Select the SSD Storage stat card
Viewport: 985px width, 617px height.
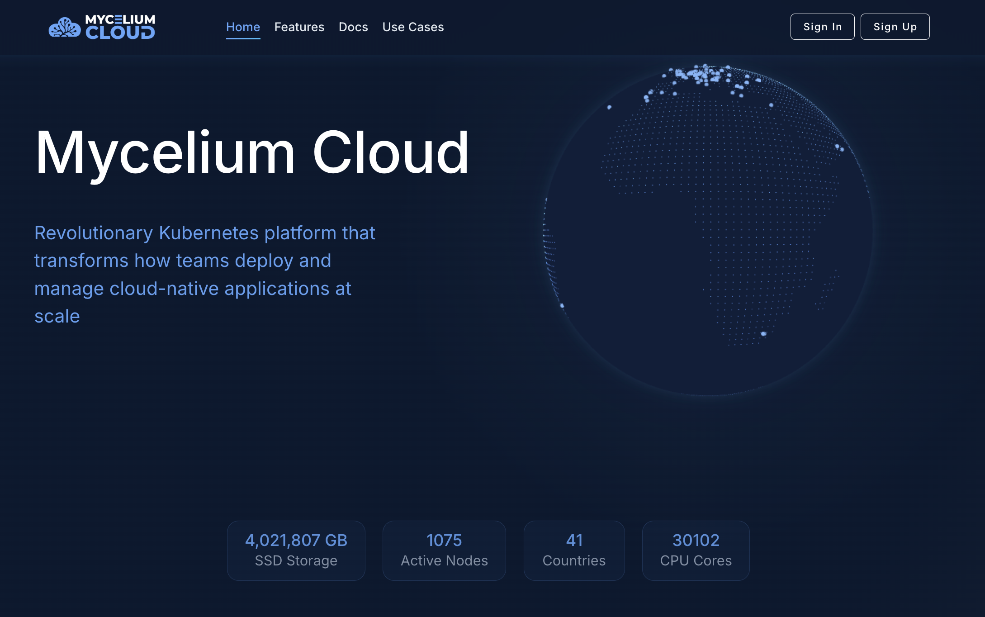coord(296,550)
